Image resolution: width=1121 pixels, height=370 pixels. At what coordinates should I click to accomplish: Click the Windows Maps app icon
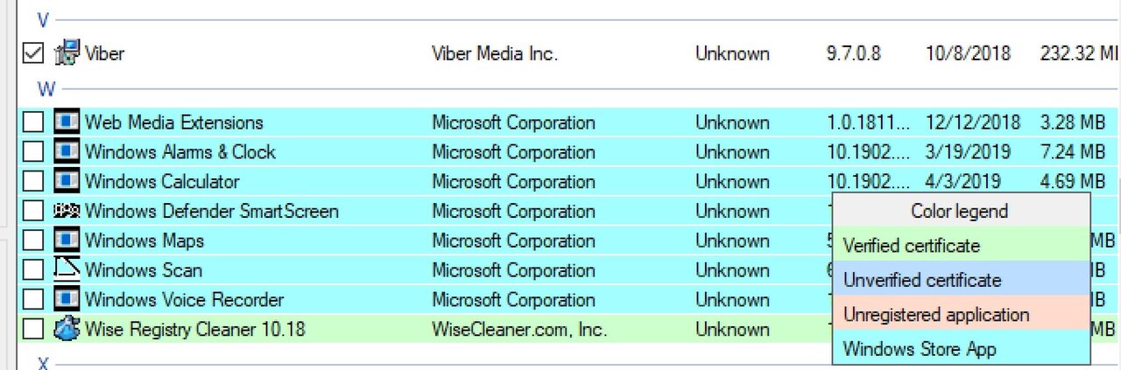67,241
